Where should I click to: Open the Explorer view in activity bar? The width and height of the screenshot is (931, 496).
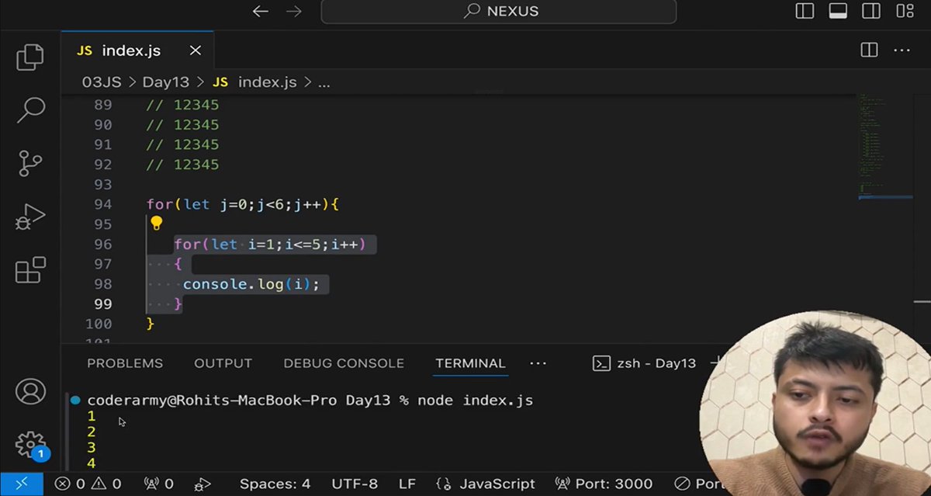tap(30, 57)
